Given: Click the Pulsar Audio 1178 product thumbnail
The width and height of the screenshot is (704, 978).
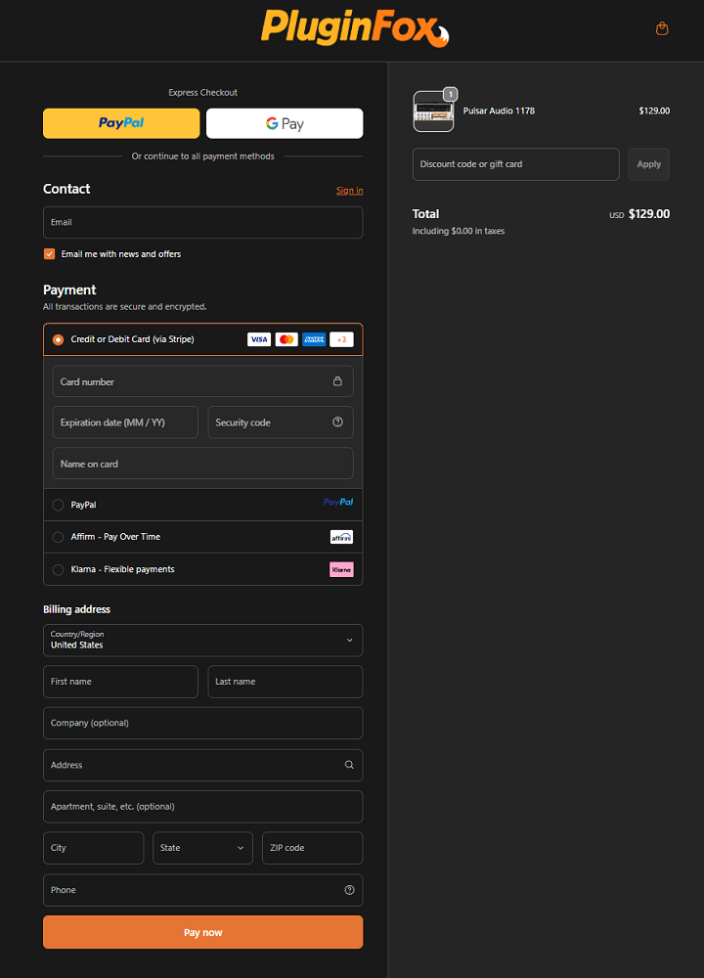Looking at the screenshot, I should 433,111.
